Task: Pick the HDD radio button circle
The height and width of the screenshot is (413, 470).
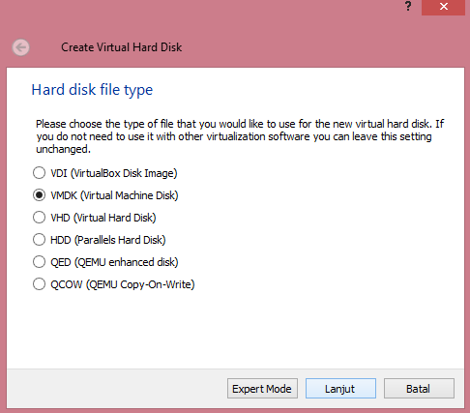Action: click(39, 240)
